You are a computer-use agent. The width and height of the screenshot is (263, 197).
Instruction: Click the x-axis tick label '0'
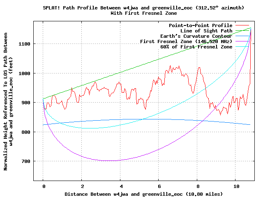tap(44, 186)
